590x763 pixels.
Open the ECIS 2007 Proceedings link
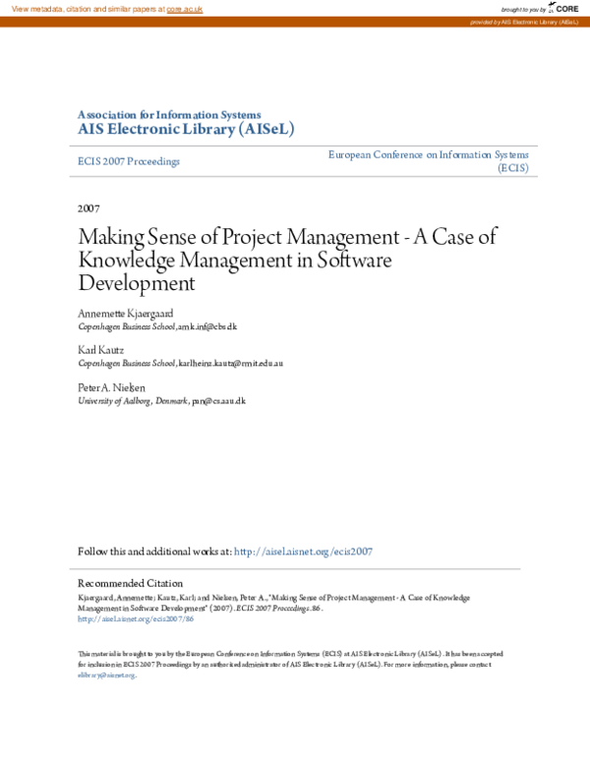pyautogui.click(x=129, y=161)
